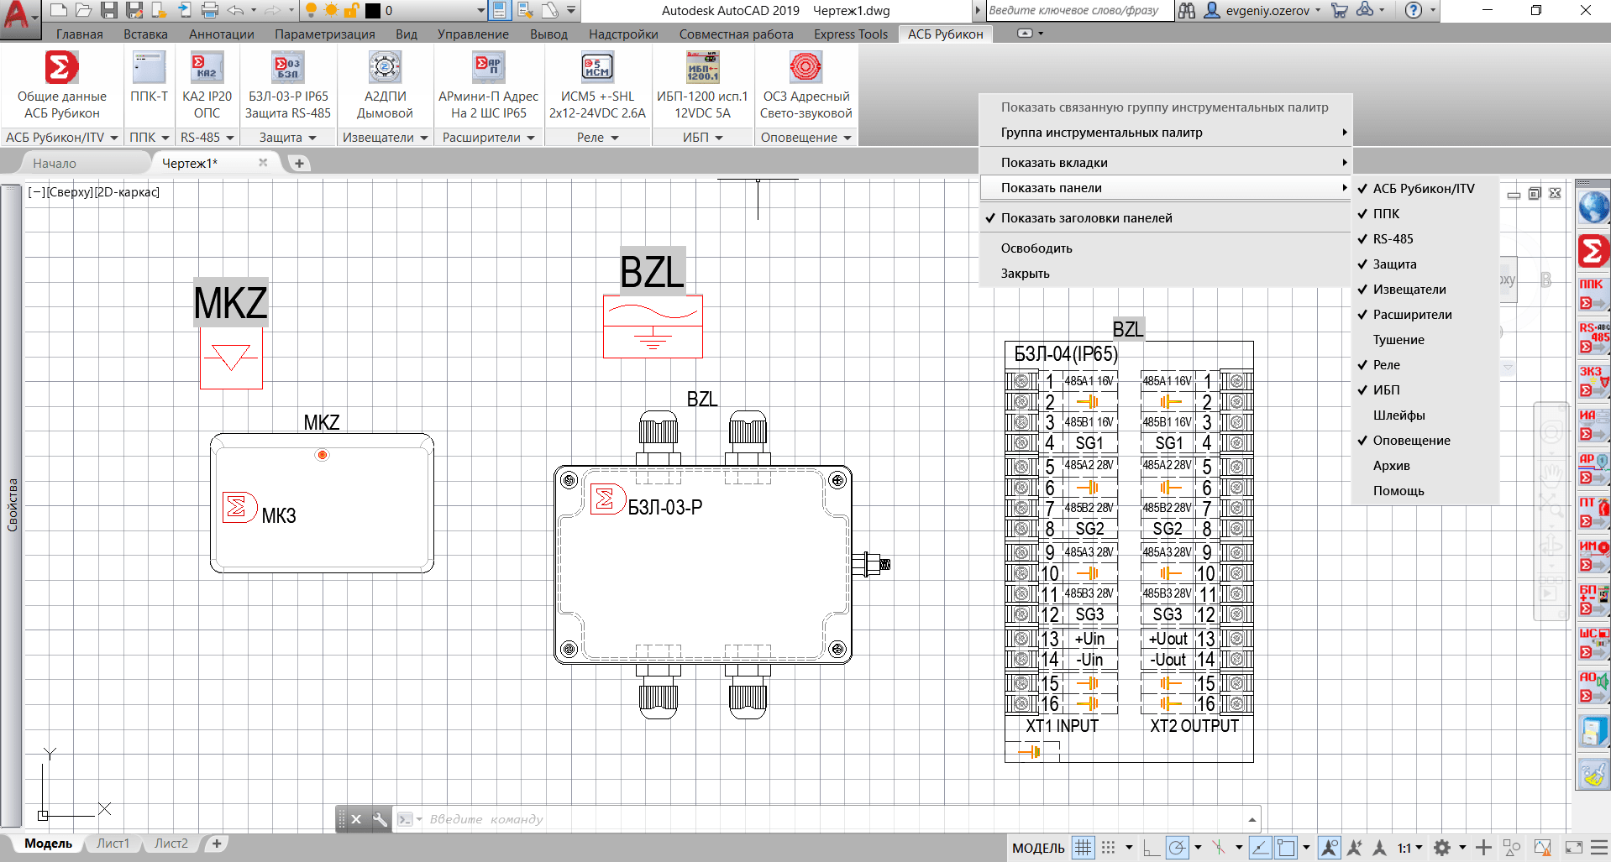Expand the Извещатели panel dropdown
This screenshot has height=862, width=1611.
tap(385, 137)
